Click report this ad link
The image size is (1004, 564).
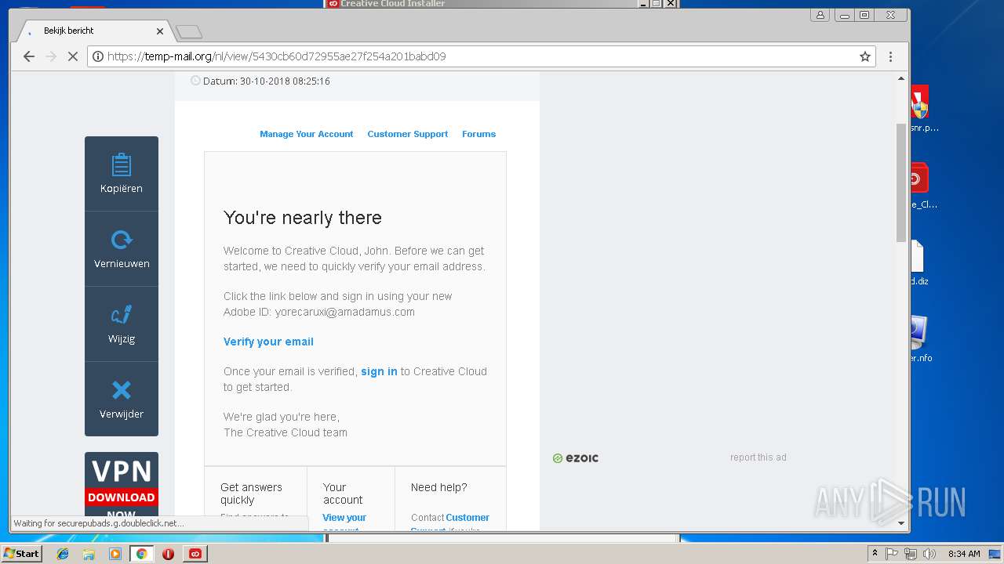[758, 457]
